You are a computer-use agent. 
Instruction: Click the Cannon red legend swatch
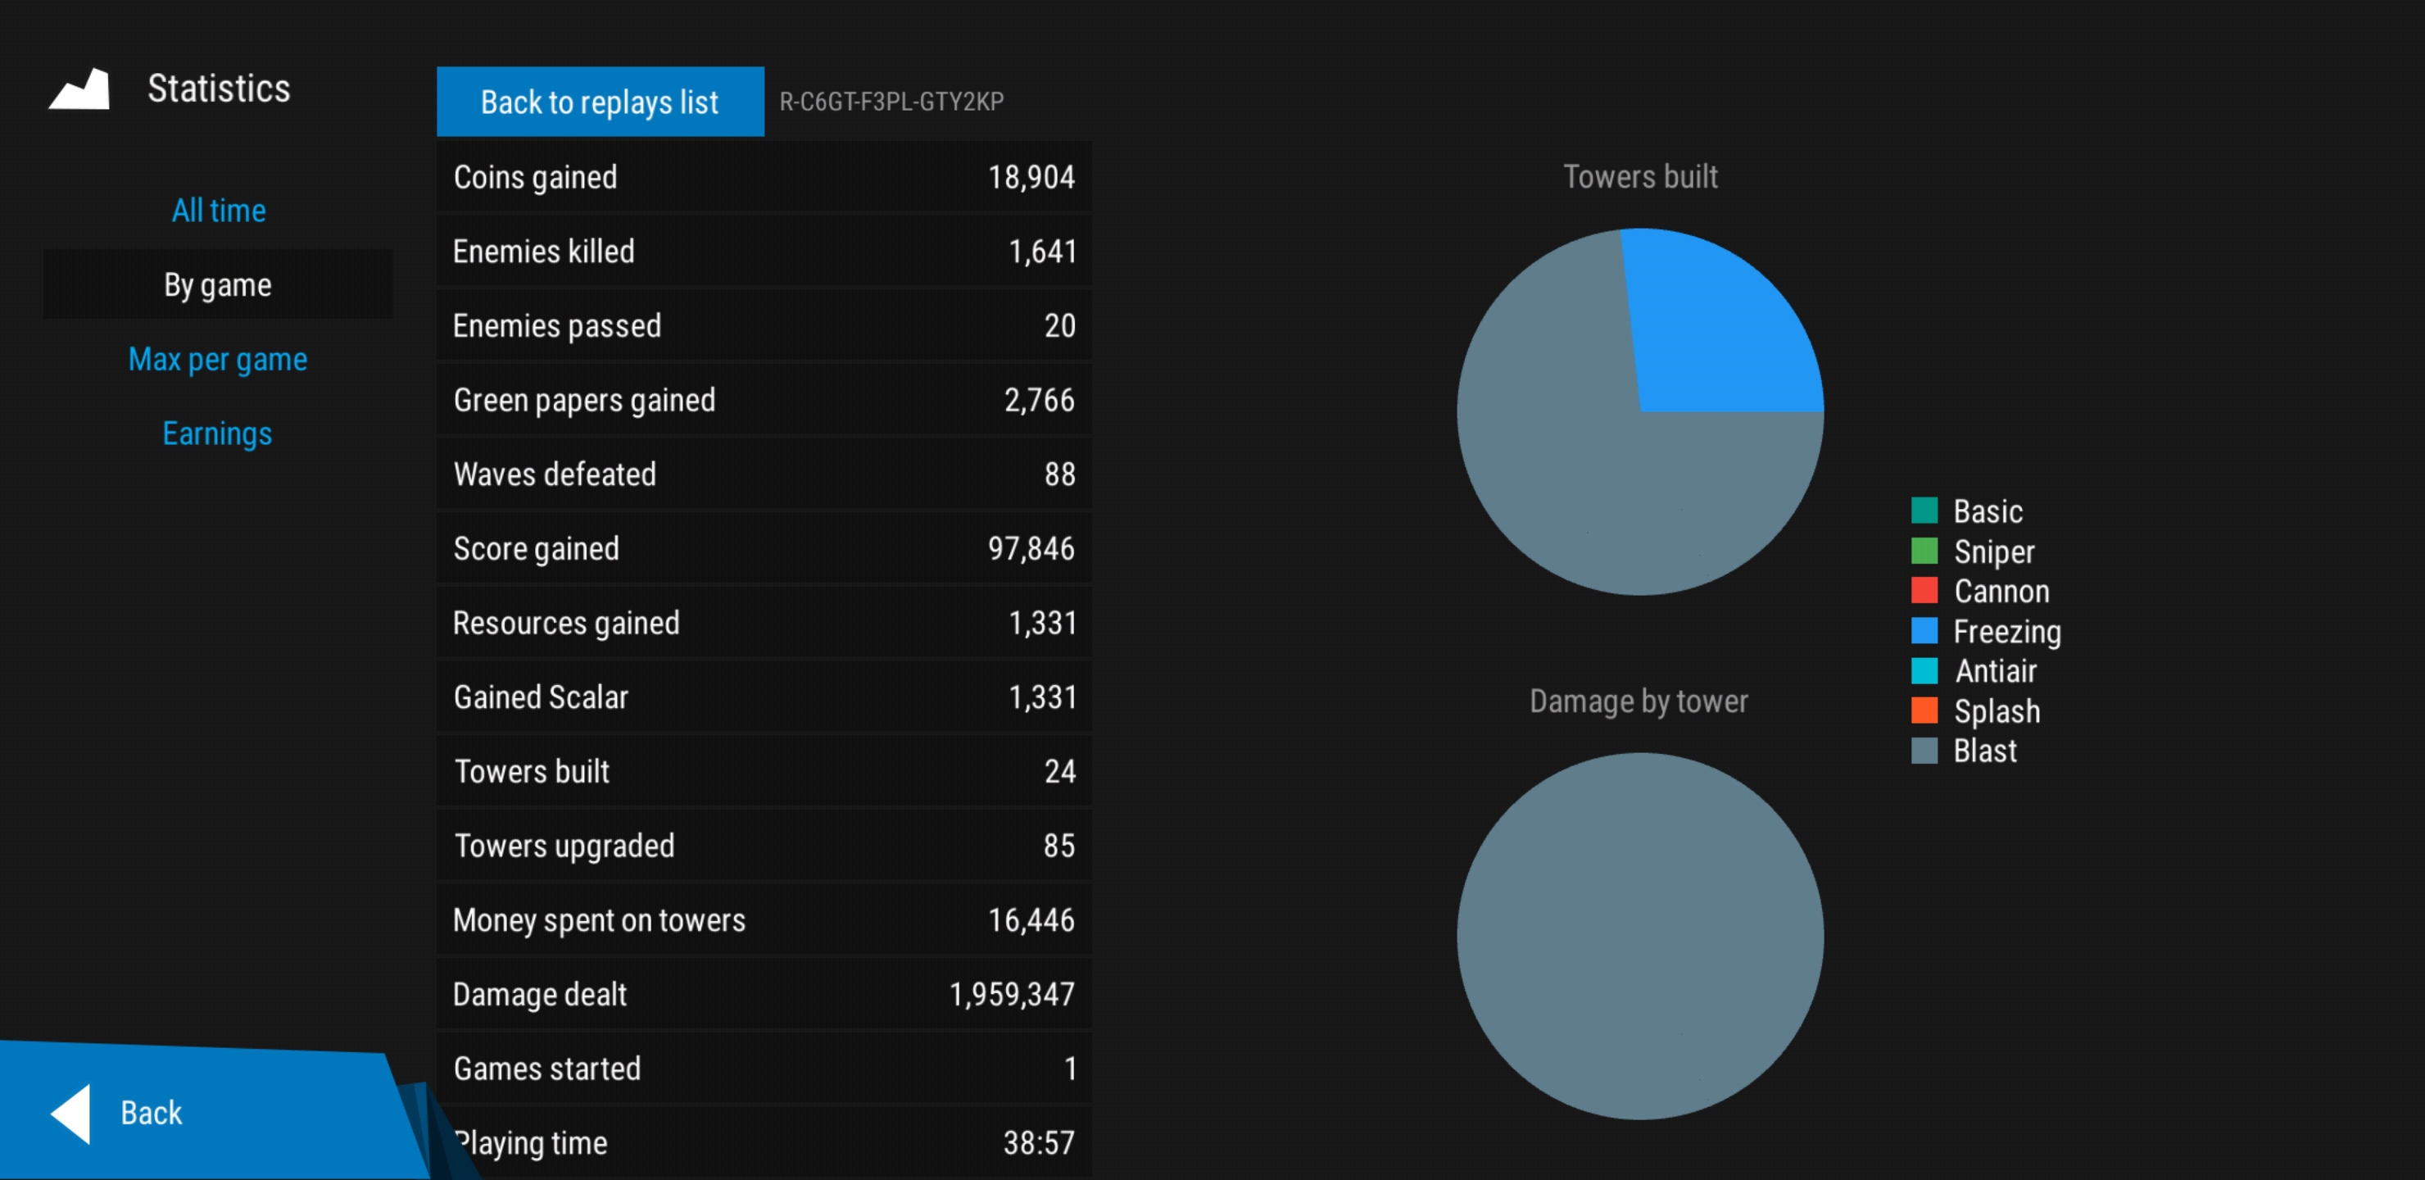click(x=1924, y=591)
